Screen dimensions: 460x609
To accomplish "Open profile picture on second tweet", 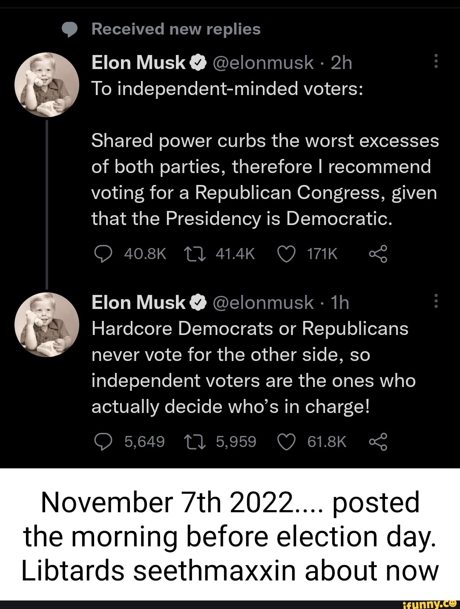I will click(47, 324).
